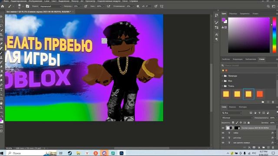Open the brush settings panel toggle
This screenshot has width=278, height=156.
coord(27,6)
